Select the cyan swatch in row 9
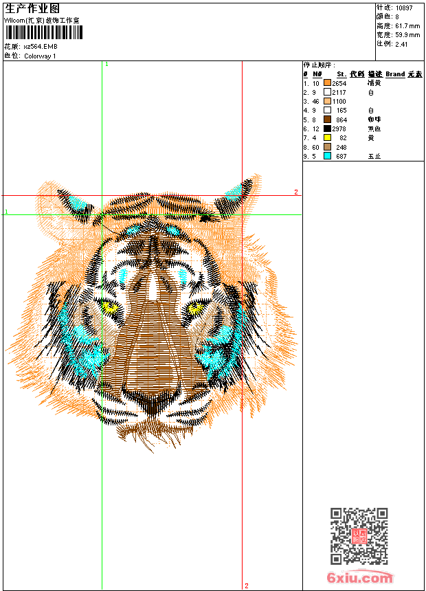This screenshot has height=591, width=426. point(327,156)
